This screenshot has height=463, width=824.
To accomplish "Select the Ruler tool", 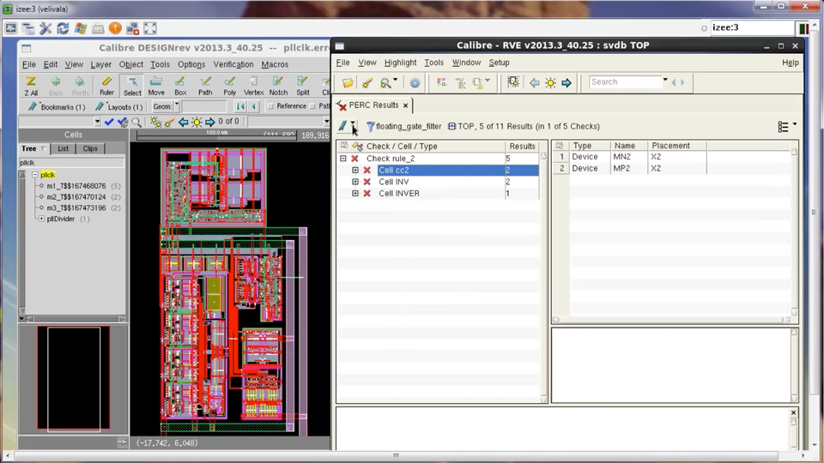I will [106, 86].
